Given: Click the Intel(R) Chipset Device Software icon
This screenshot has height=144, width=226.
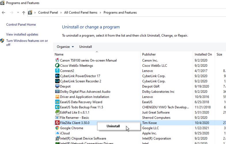Looking at the screenshot, I should tap(57, 138).
